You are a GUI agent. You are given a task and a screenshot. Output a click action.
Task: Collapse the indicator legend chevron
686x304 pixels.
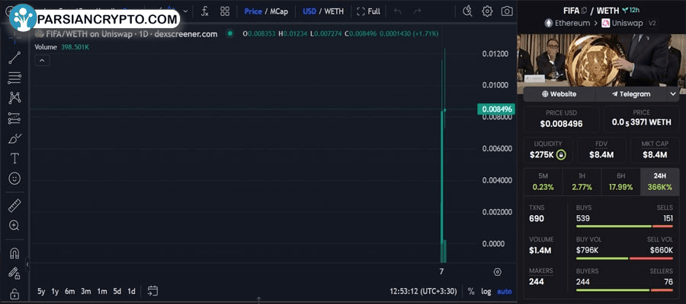click(42, 61)
